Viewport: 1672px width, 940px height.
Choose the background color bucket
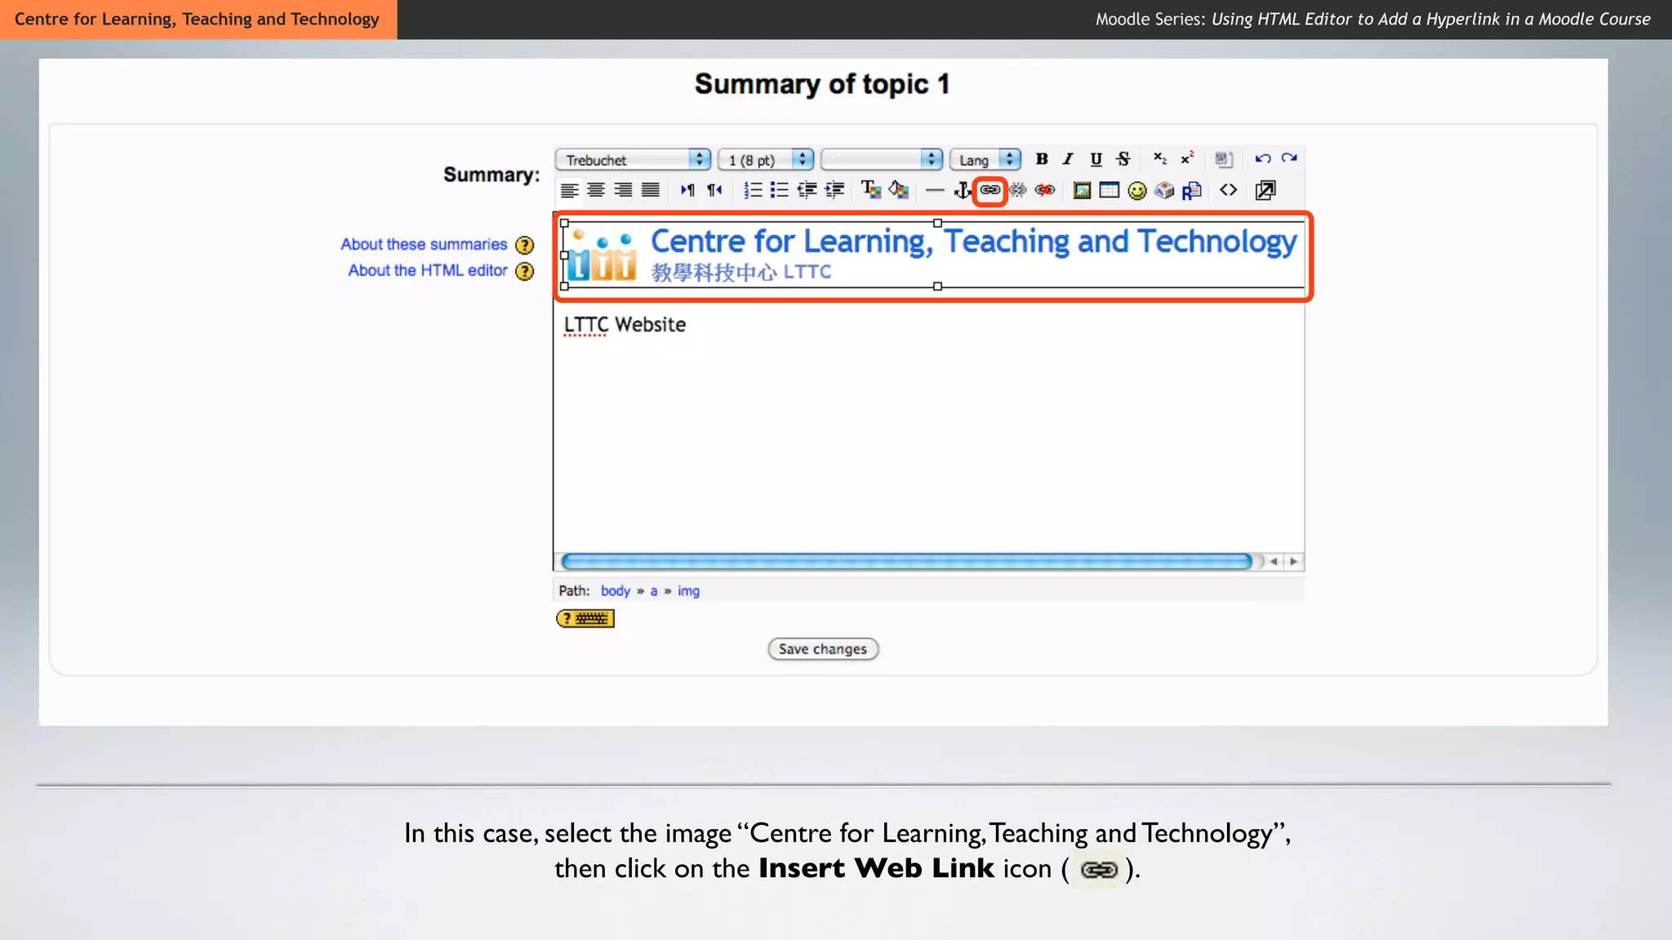899,190
